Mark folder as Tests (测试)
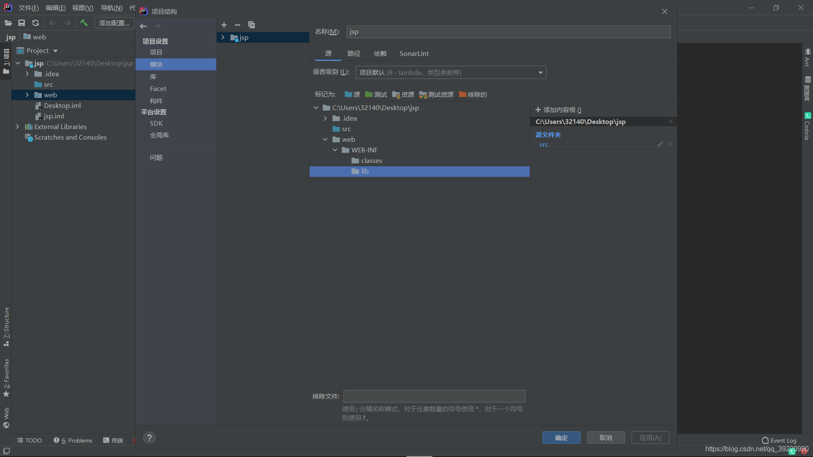 point(376,94)
